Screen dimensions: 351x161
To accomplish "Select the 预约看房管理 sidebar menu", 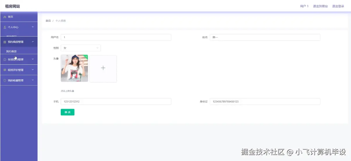I will pos(19,42).
